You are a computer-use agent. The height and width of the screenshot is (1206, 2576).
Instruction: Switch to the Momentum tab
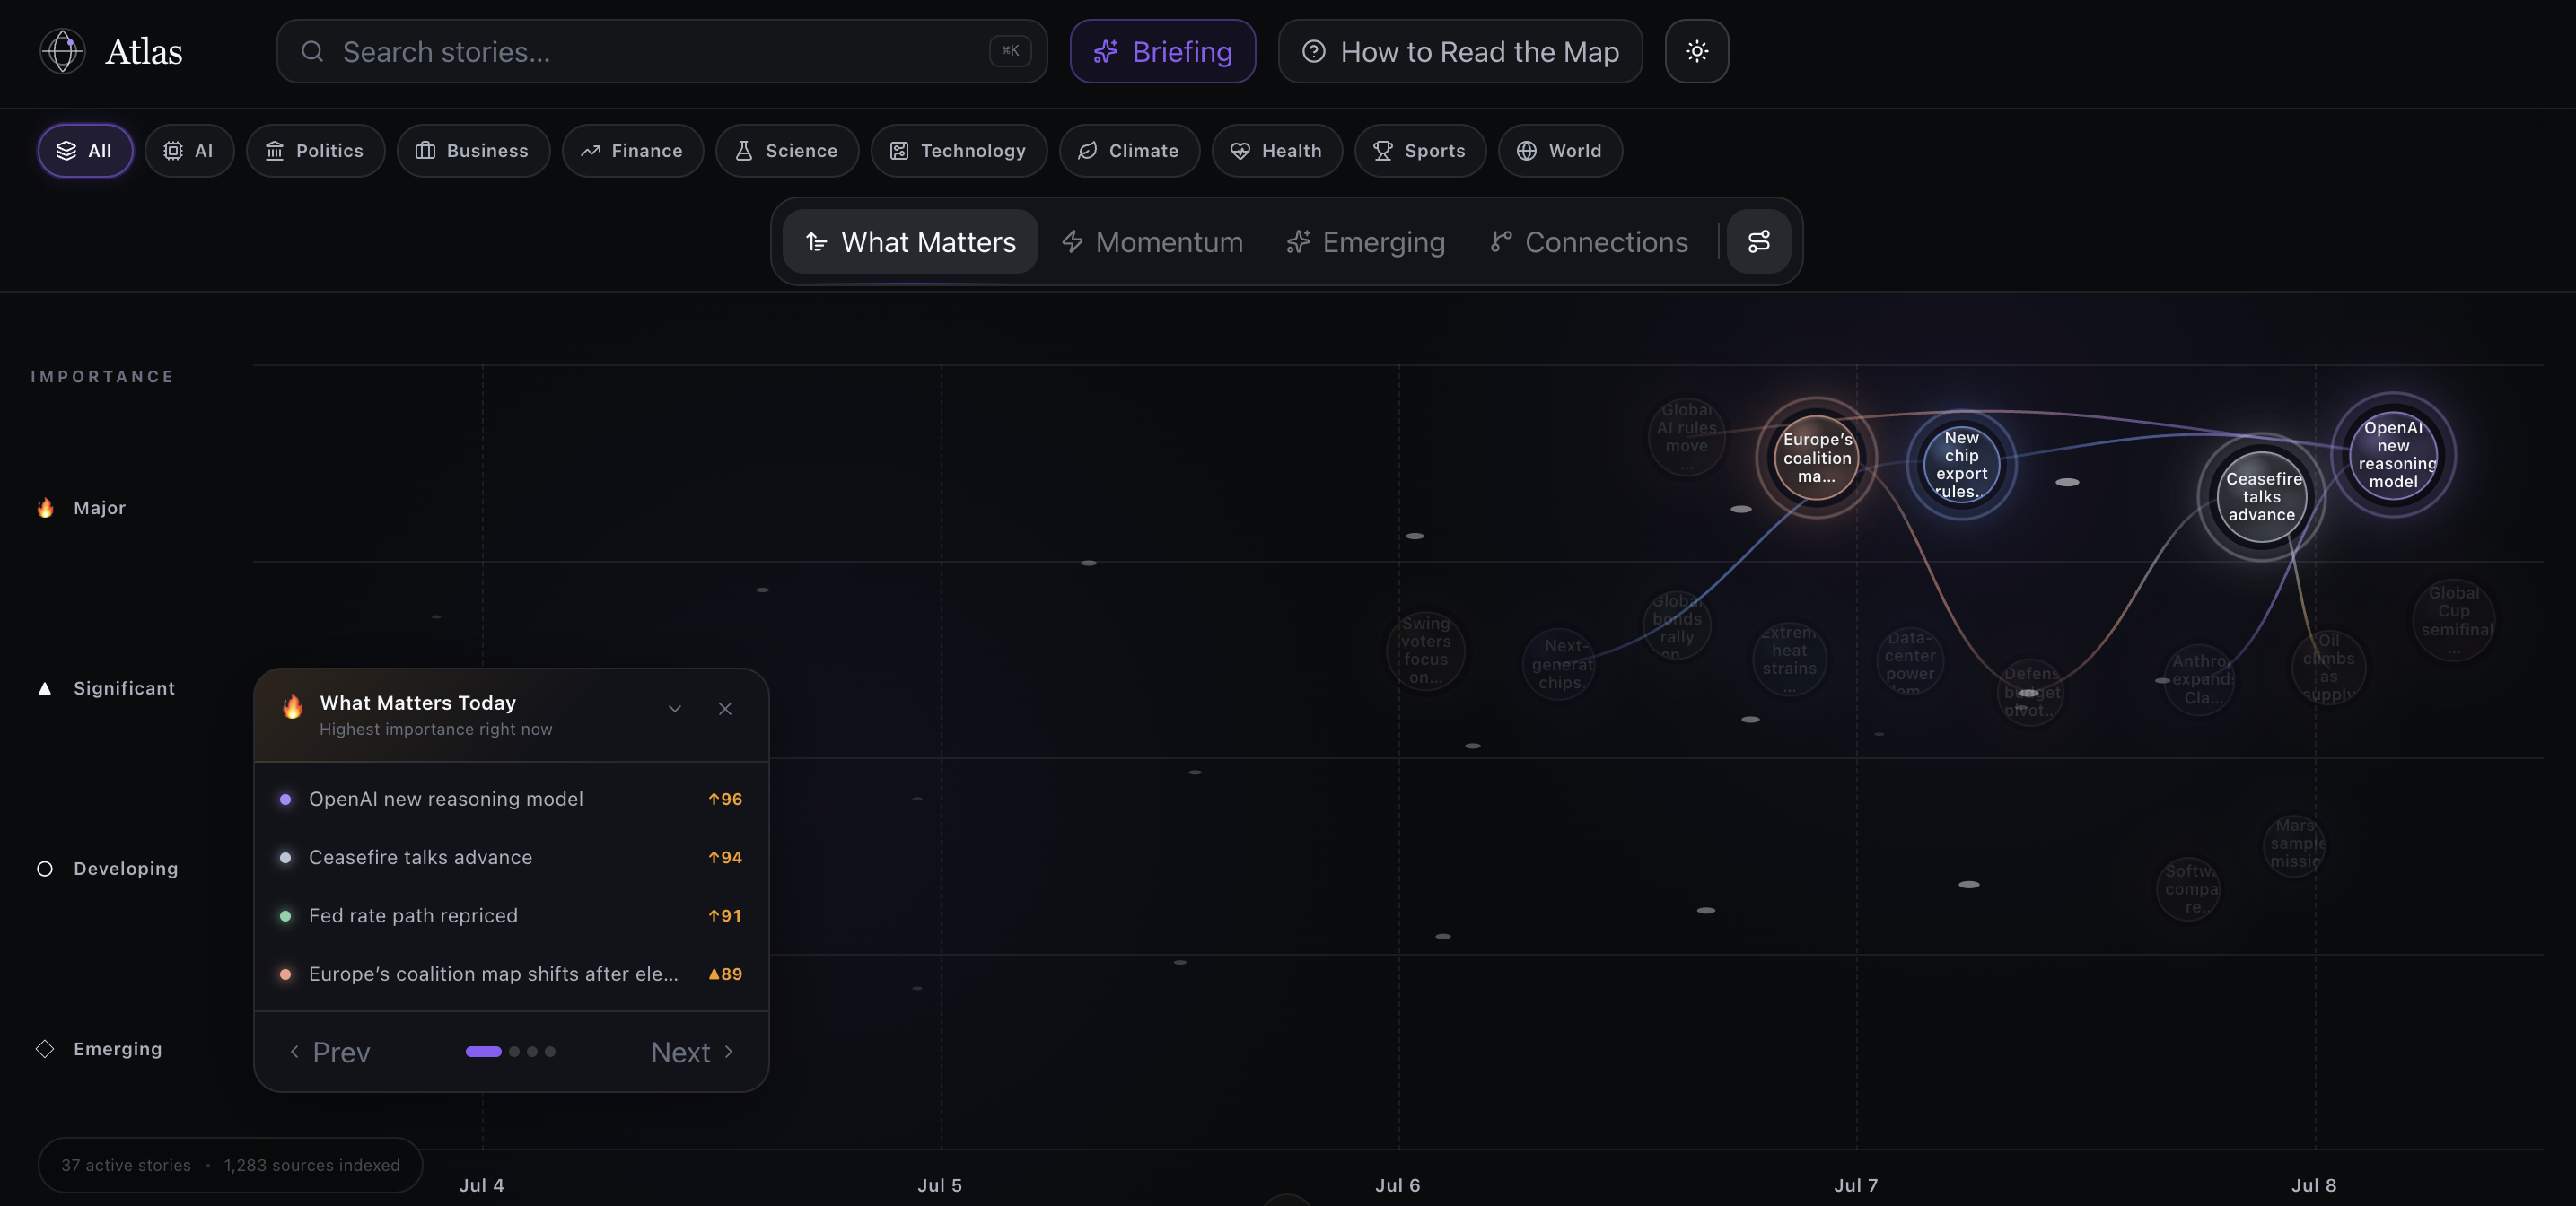coord(1152,241)
